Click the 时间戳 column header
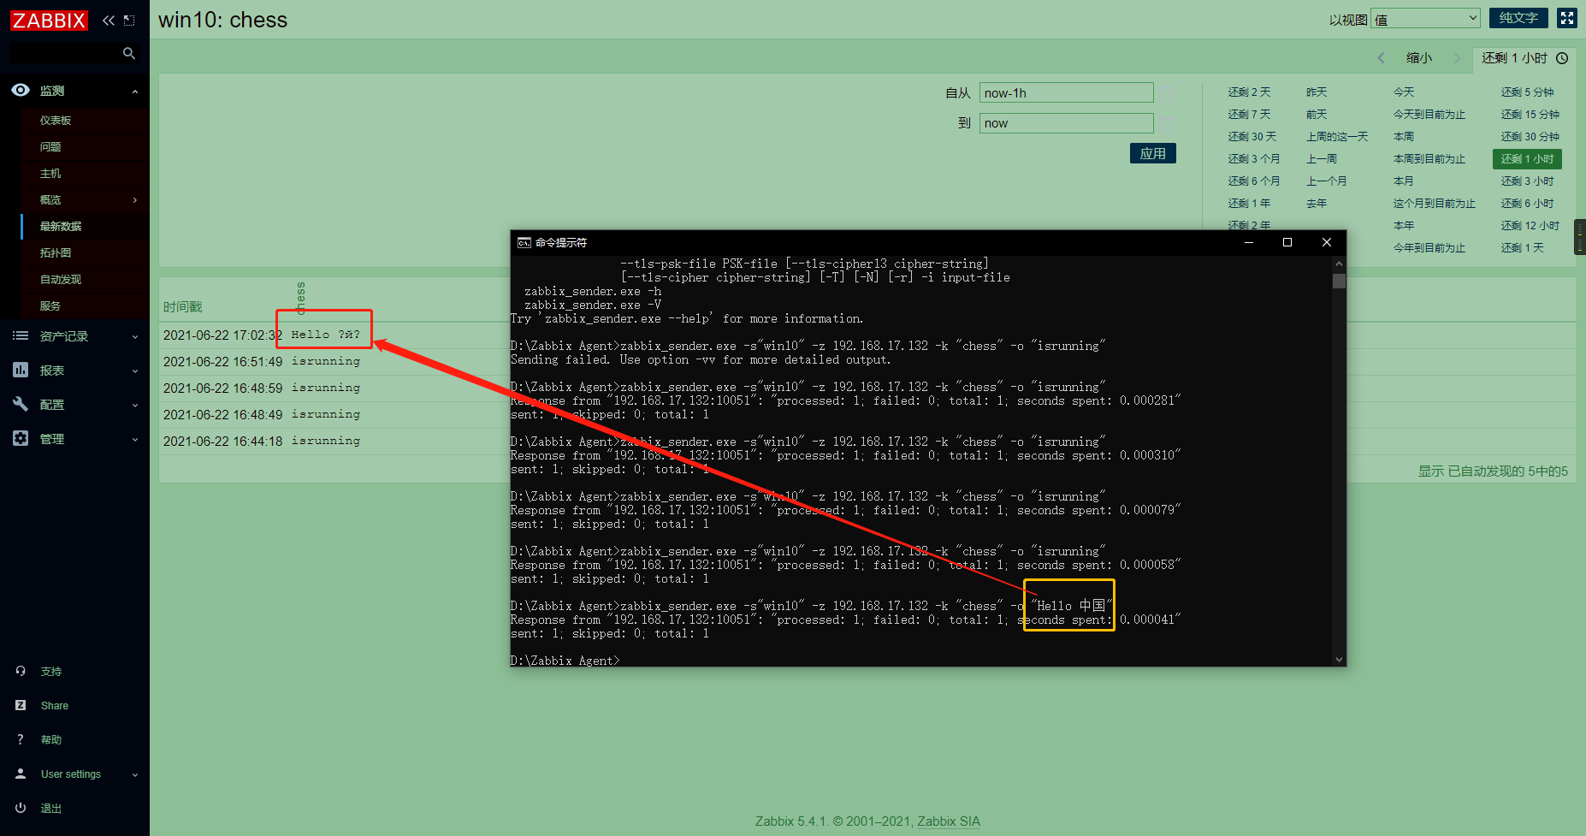This screenshot has width=1586, height=836. (183, 307)
